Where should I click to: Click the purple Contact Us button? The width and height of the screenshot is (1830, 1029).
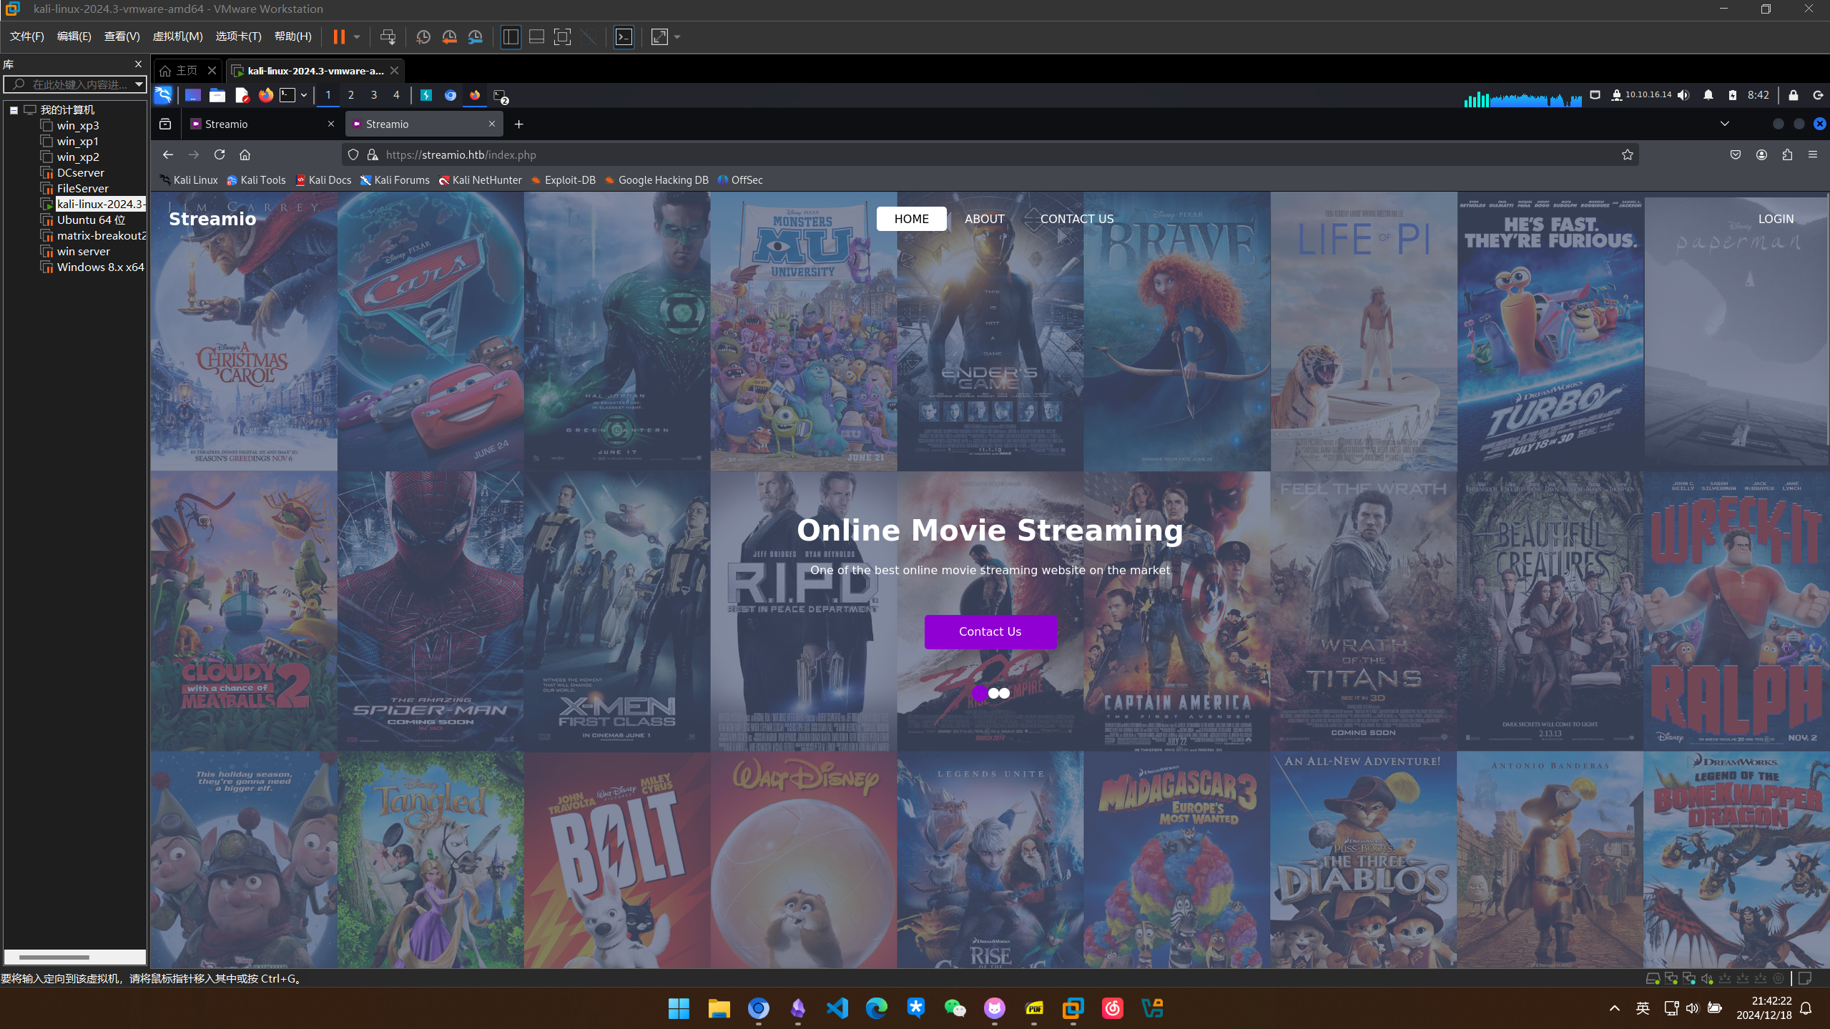click(x=990, y=631)
